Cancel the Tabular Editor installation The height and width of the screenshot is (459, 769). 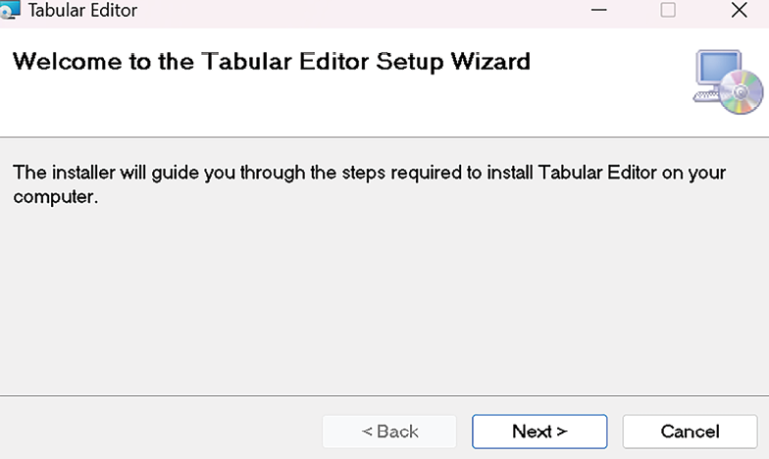click(x=690, y=432)
